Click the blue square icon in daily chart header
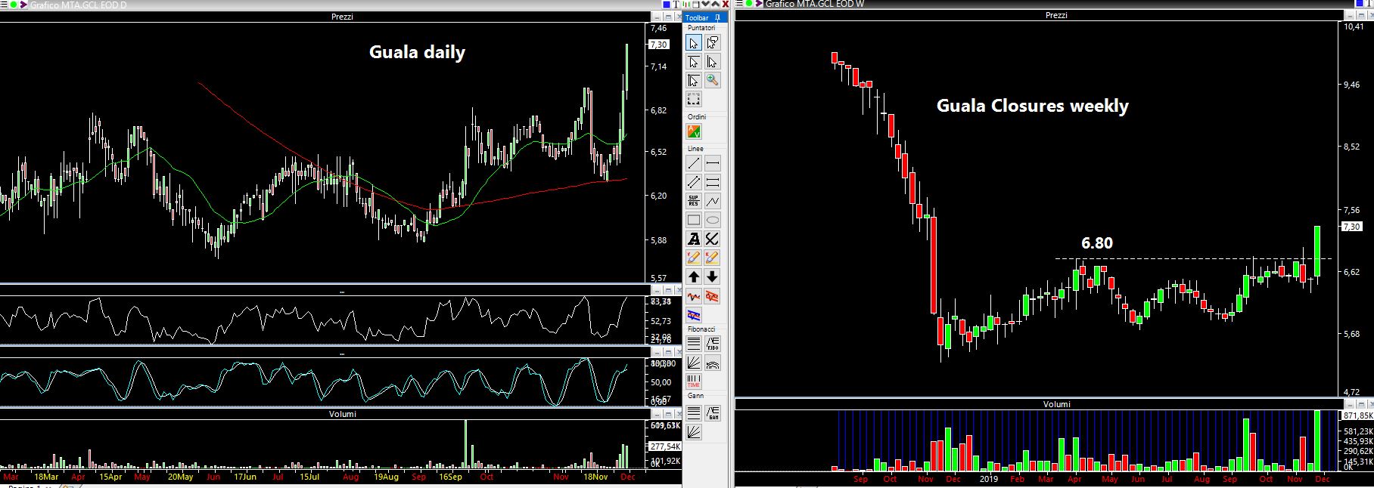1374x488 pixels. tap(667, 5)
